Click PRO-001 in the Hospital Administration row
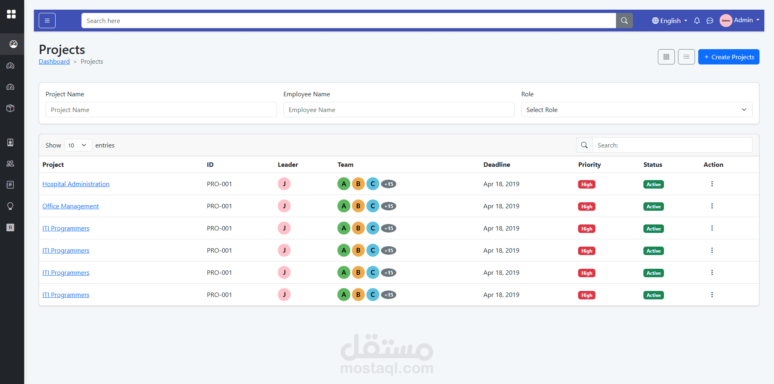This screenshot has width=774, height=384. coord(219,184)
